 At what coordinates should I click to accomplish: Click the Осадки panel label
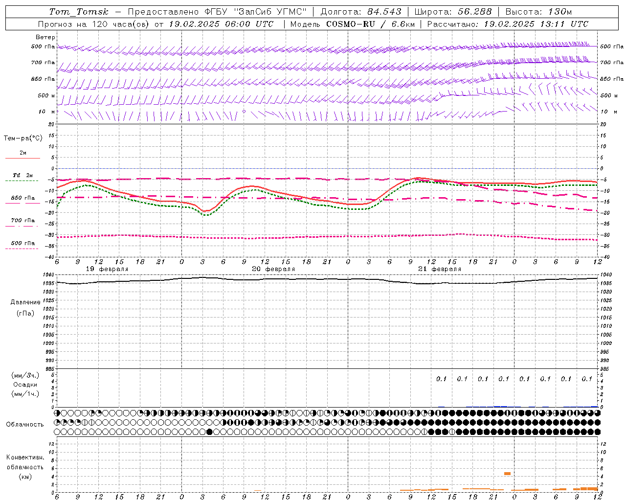pos(25,385)
